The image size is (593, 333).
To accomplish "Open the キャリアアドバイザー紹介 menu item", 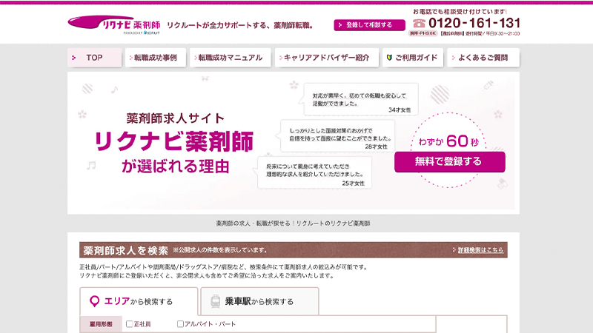I will [327, 58].
